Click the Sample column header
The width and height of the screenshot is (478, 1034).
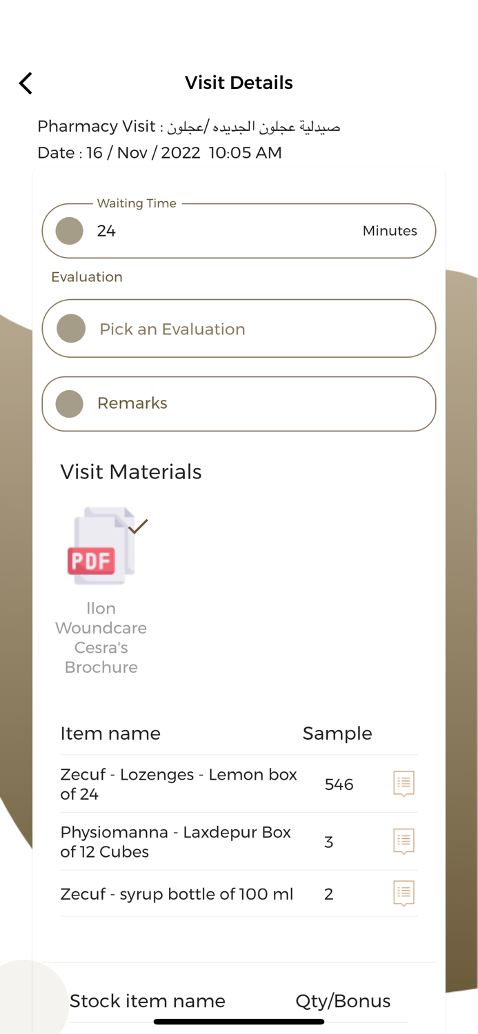click(x=337, y=733)
